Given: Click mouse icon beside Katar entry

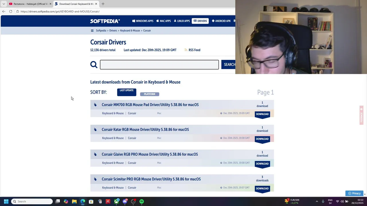Looking at the screenshot, I should (95, 130).
